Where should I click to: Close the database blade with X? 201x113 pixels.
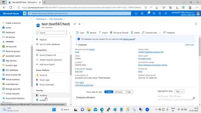[196, 24]
